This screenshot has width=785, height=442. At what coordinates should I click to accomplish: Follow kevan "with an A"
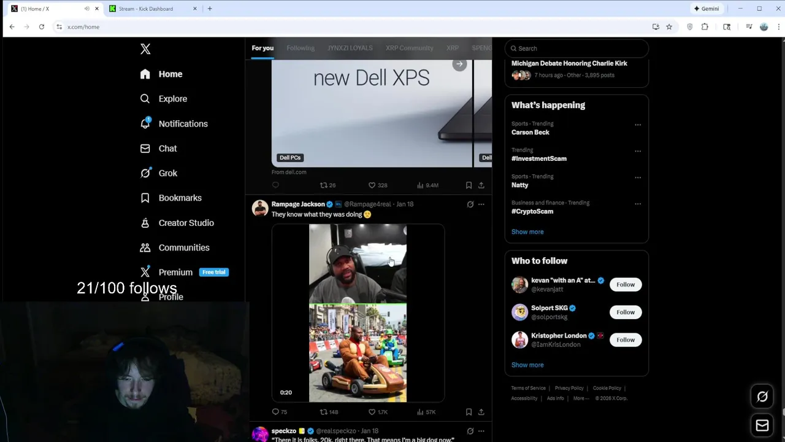coord(626,284)
